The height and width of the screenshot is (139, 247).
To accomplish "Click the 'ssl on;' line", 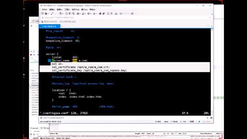I will pyautogui.click(x=57, y=64).
